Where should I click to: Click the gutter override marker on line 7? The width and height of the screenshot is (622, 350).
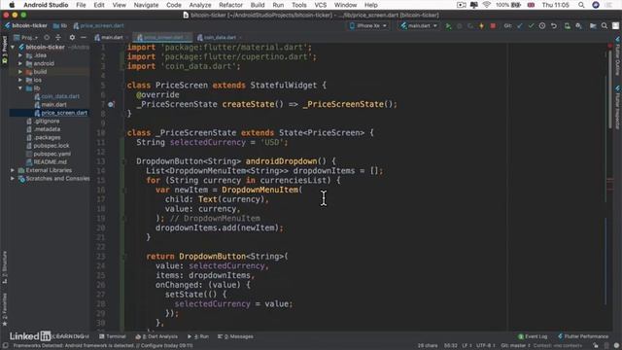[x=112, y=104]
